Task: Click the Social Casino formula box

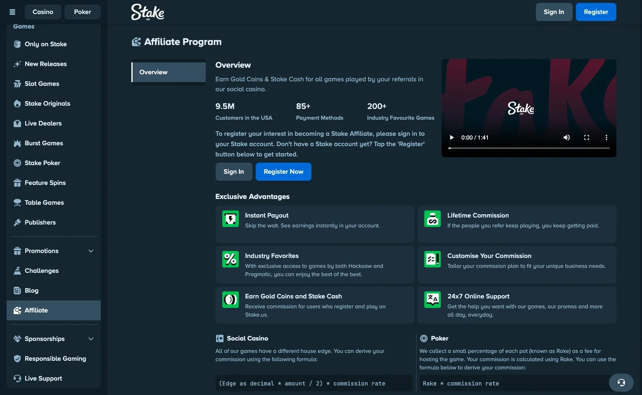Action: [x=314, y=383]
